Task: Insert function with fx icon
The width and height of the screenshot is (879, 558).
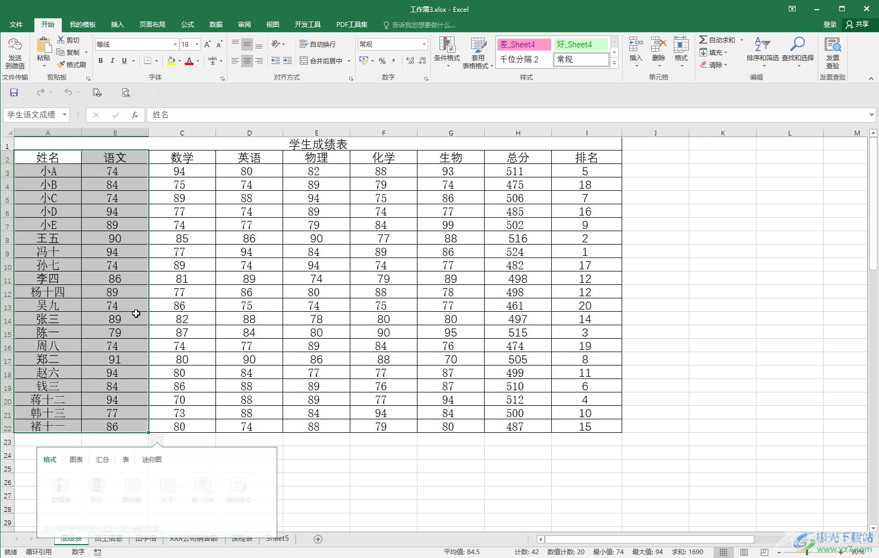Action: [x=135, y=115]
